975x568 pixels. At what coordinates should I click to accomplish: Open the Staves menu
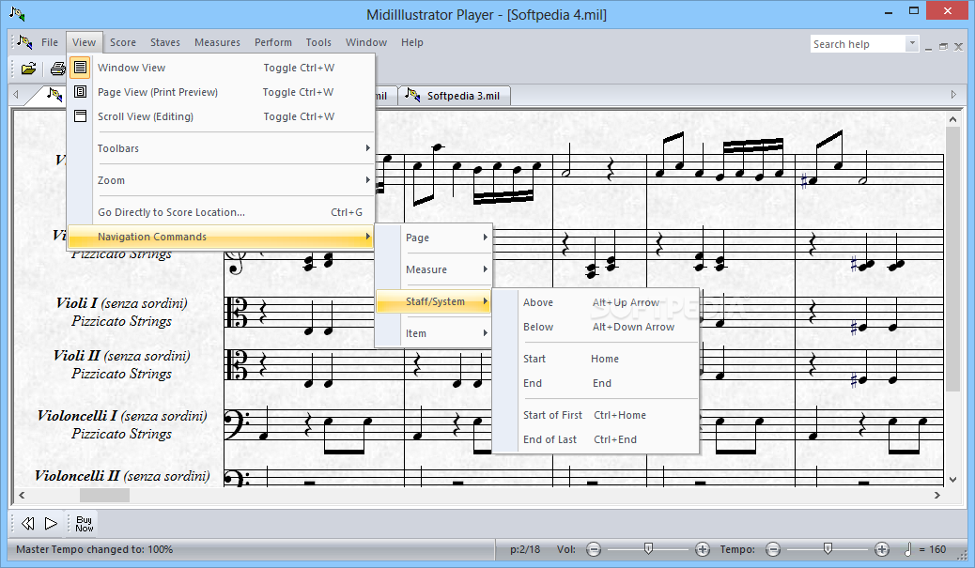[165, 42]
